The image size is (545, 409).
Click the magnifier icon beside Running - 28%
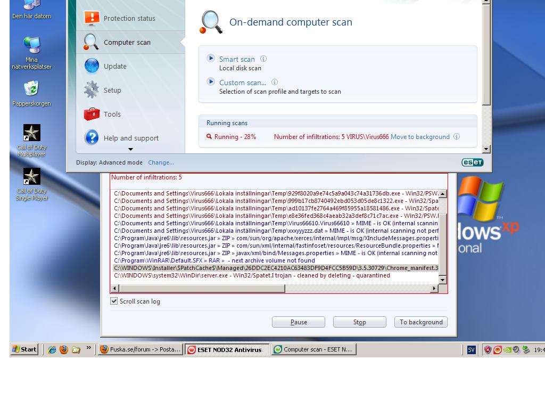click(x=209, y=136)
